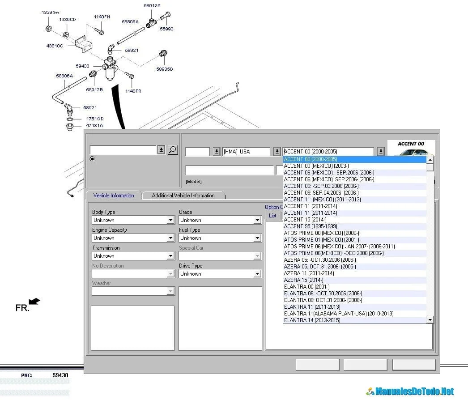Click the empty field above the [Model] label

click(230, 170)
